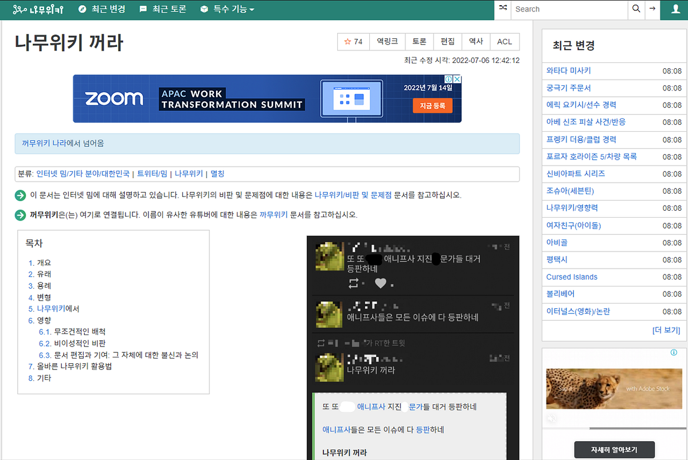Open recent change 신비아파트 시리즈
The height and width of the screenshot is (460, 688).
[576, 174]
